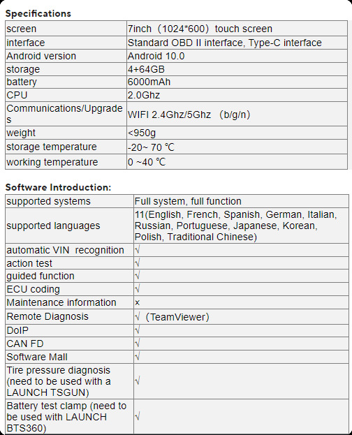Screen dimensions: 352x435
Task: Click the Battery test clamp checkmark
Action: coord(137,417)
